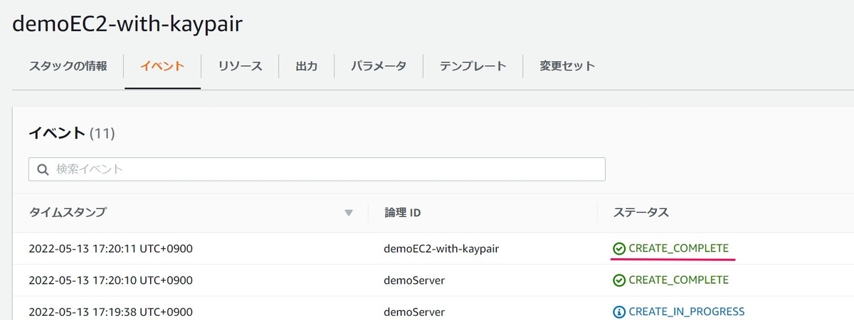Go to the パラメータ tab
Image resolution: width=854 pixels, height=320 pixels.
[379, 66]
